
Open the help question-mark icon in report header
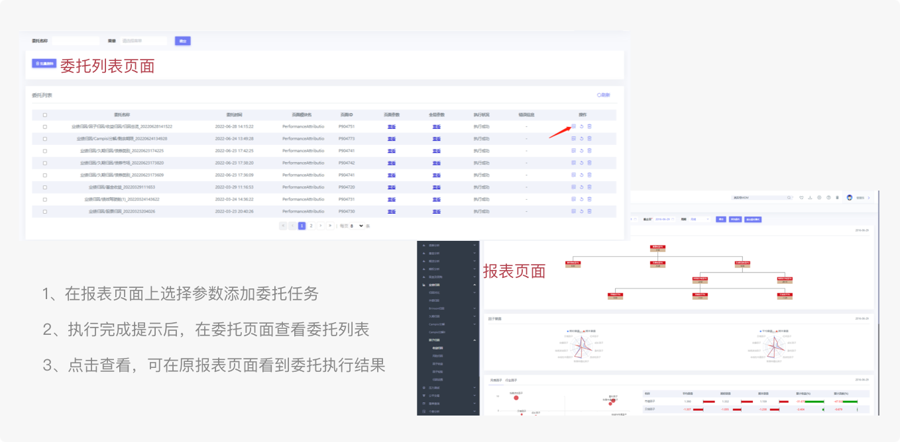coord(828,198)
